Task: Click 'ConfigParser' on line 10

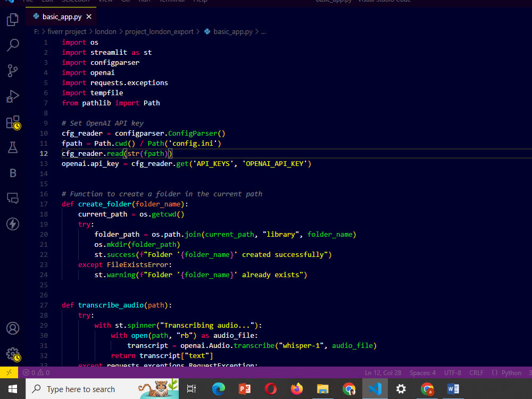Action: click(193, 134)
